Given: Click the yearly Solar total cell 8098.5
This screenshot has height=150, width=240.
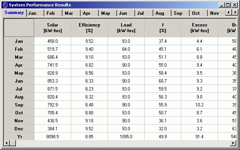Looking at the screenshot, I should click(53, 136).
